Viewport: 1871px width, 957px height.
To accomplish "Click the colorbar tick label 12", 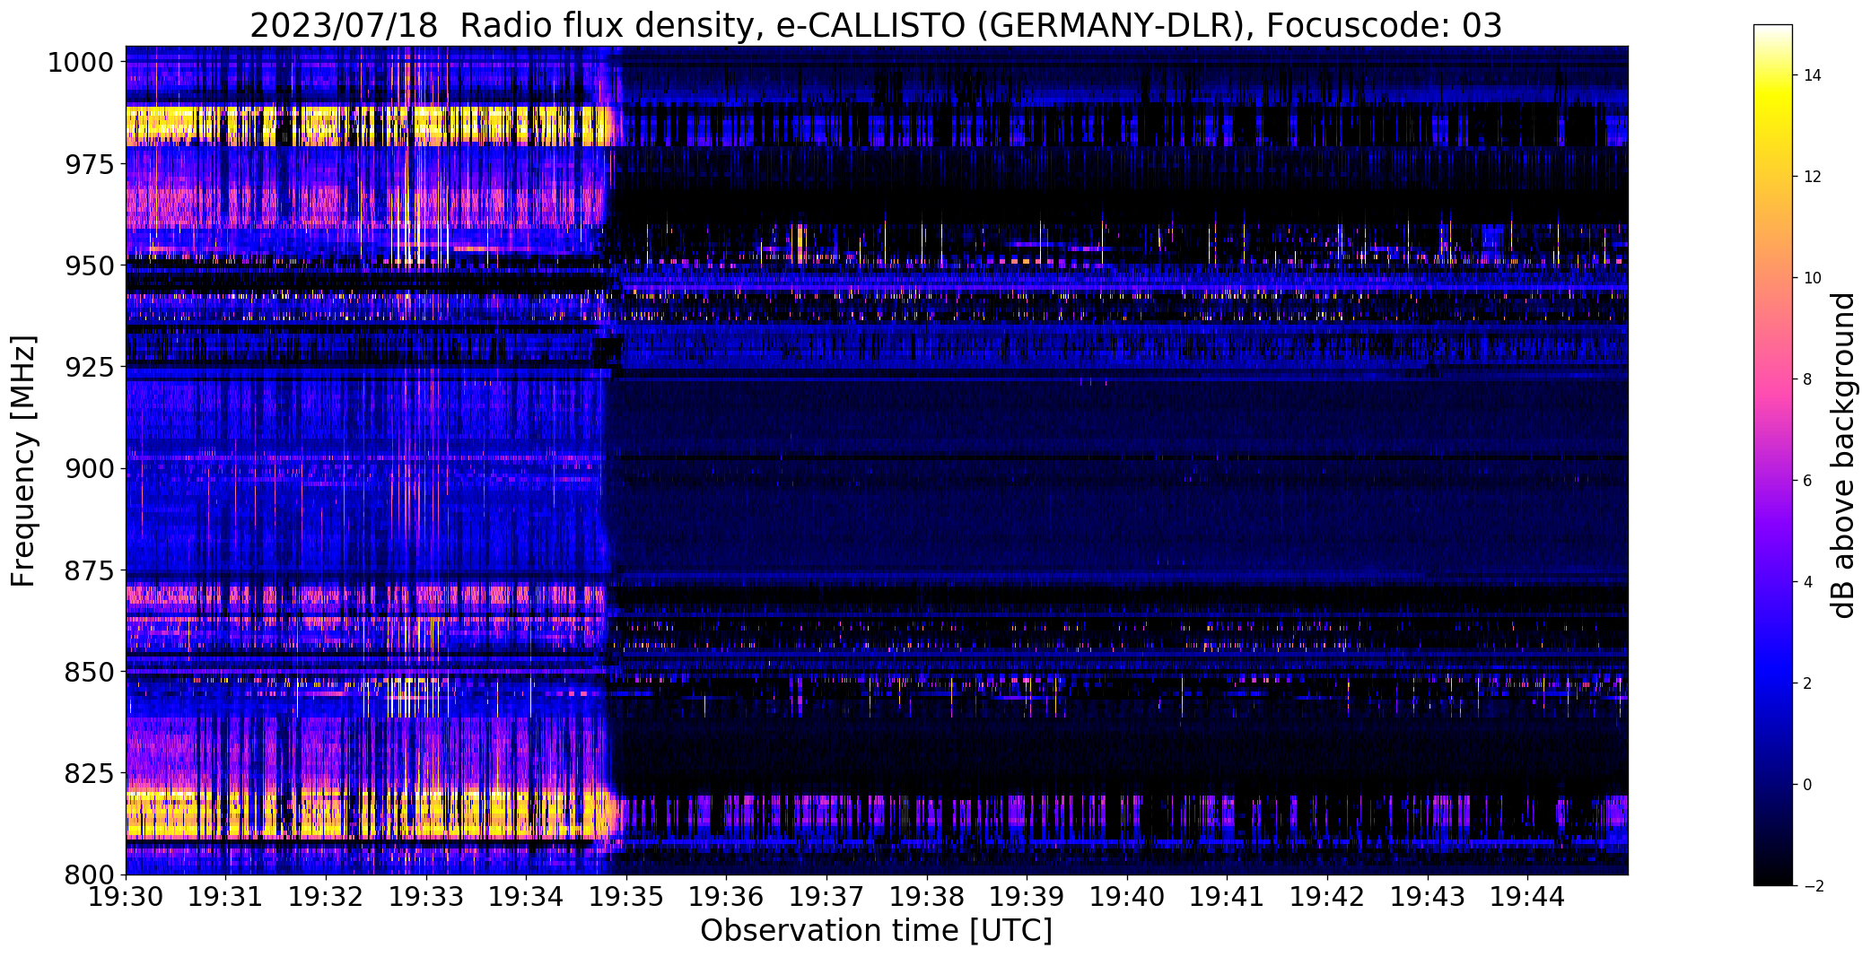I will pyautogui.click(x=1813, y=177).
